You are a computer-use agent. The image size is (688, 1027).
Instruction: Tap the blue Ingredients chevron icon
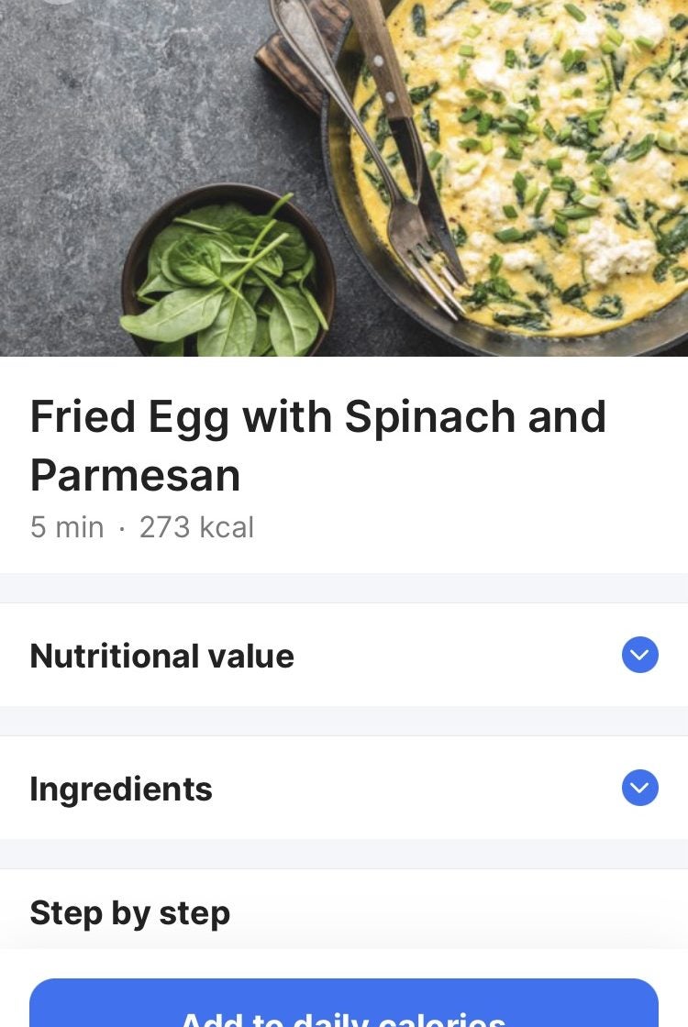[x=639, y=788]
